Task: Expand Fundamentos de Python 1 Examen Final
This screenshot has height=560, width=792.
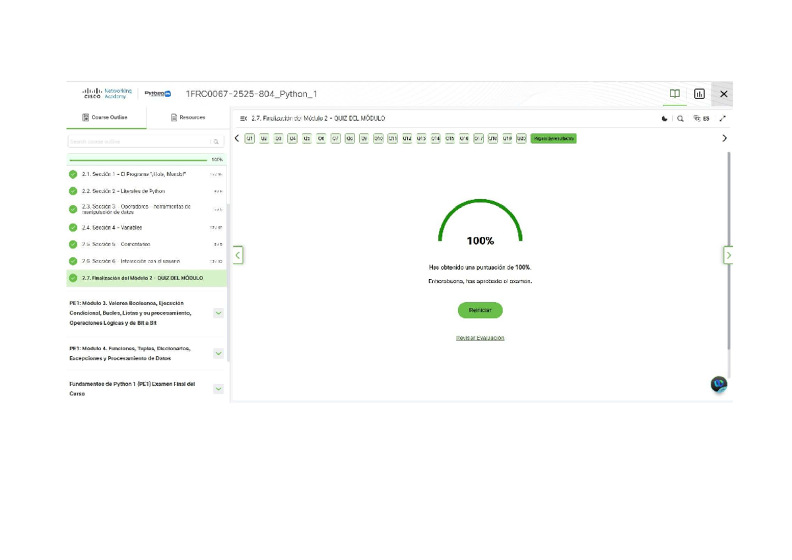Action: (218, 389)
